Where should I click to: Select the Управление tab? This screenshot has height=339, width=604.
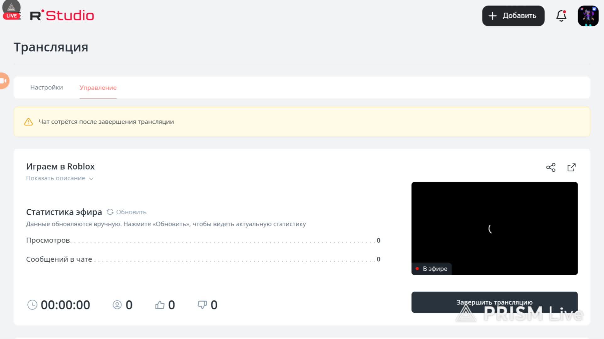[98, 88]
